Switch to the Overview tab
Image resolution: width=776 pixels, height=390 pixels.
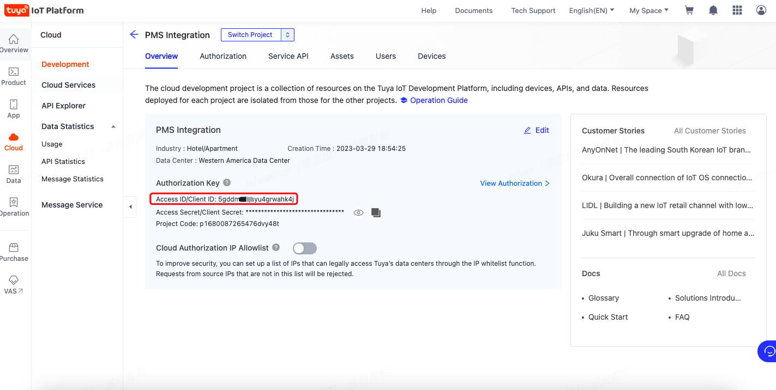coord(161,56)
